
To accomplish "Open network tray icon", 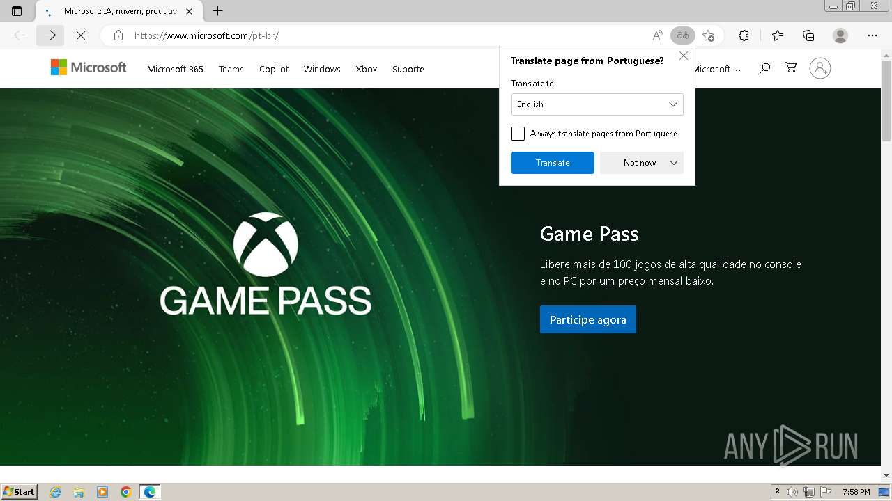I will coord(808,492).
